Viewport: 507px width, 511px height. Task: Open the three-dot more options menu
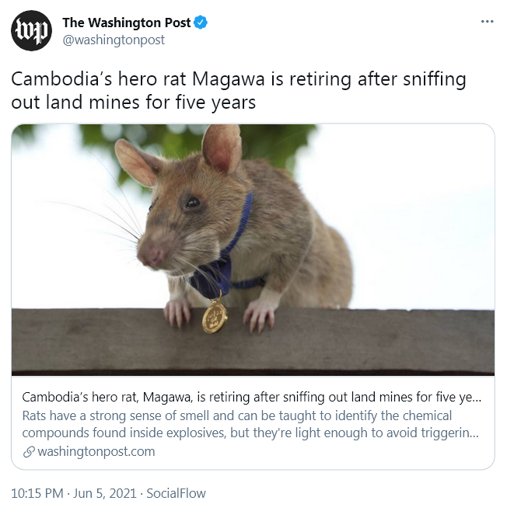tap(487, 22)
